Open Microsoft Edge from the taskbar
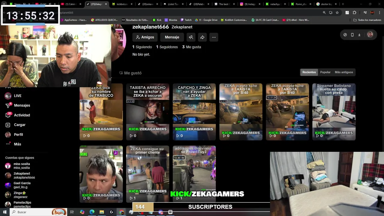This screenshot has width=384, height=216. pos(92,212)
